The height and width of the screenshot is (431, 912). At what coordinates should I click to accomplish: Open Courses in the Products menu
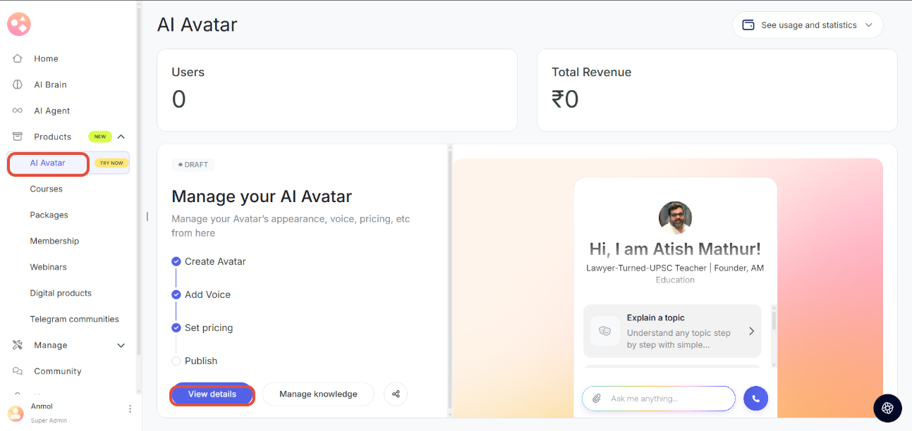tap(47, 189)
